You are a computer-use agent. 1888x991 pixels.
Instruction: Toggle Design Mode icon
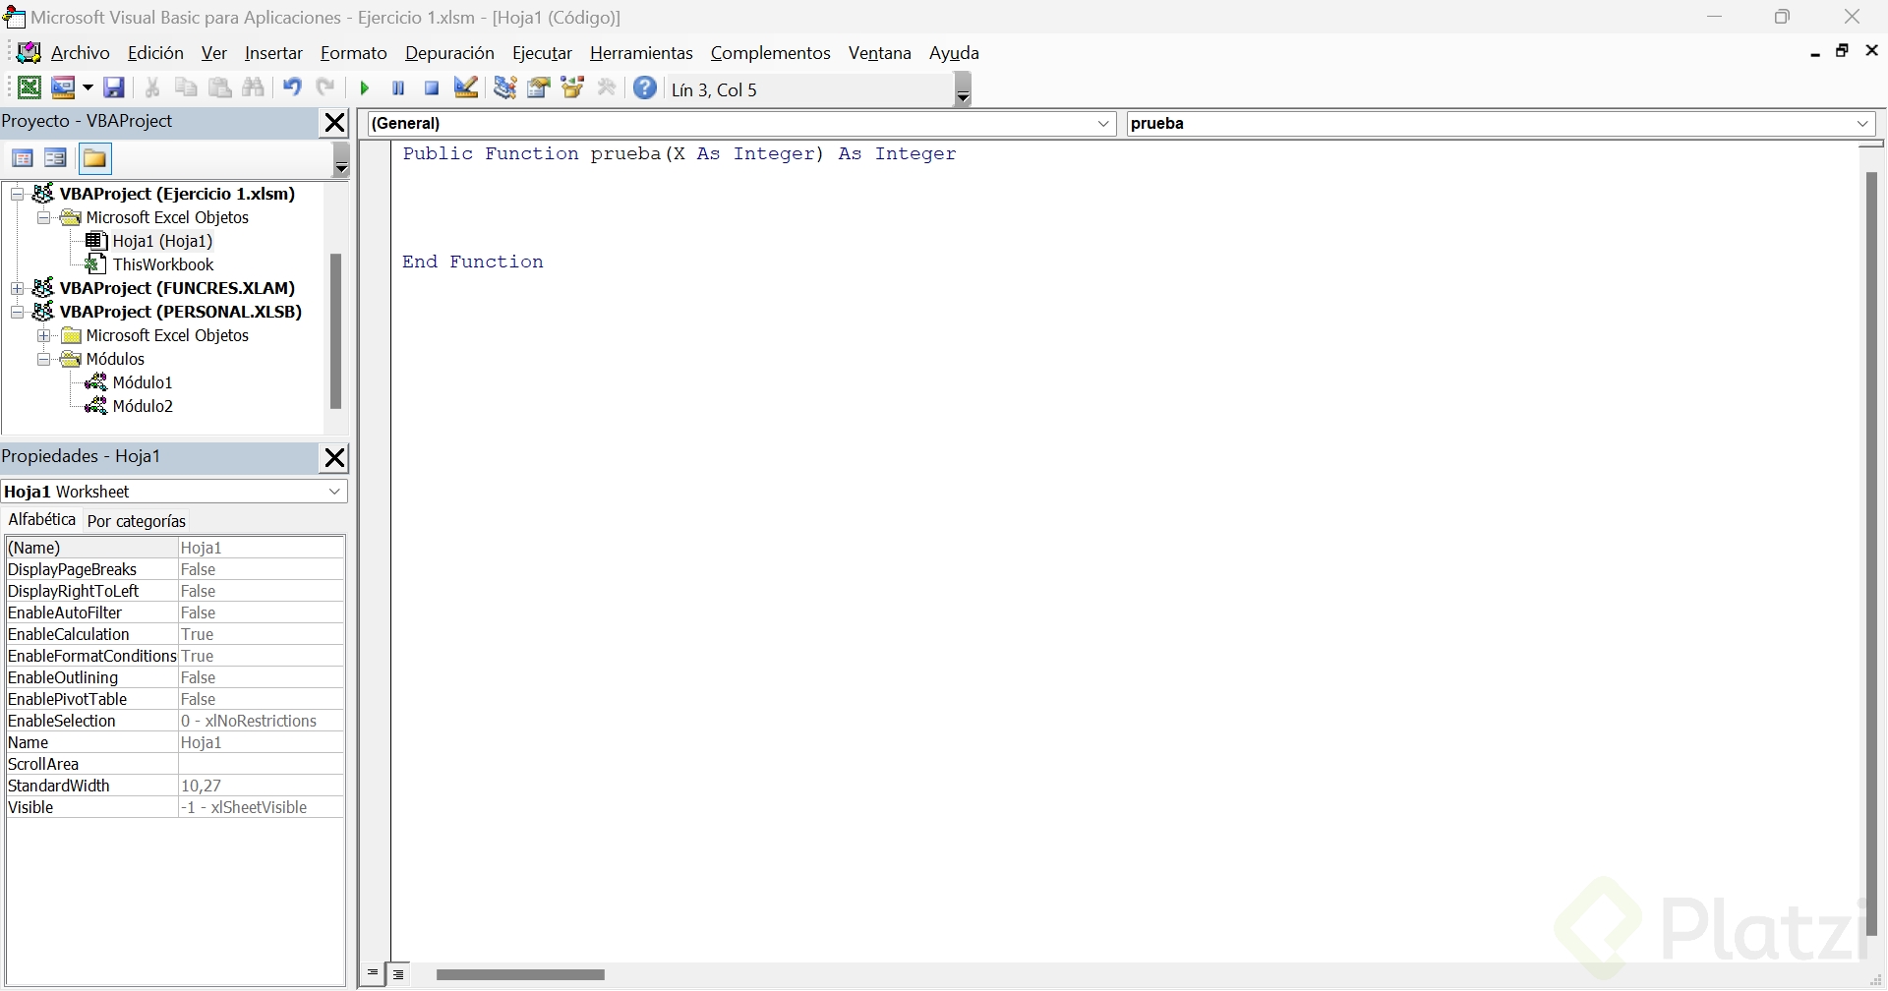click(466, 88)
